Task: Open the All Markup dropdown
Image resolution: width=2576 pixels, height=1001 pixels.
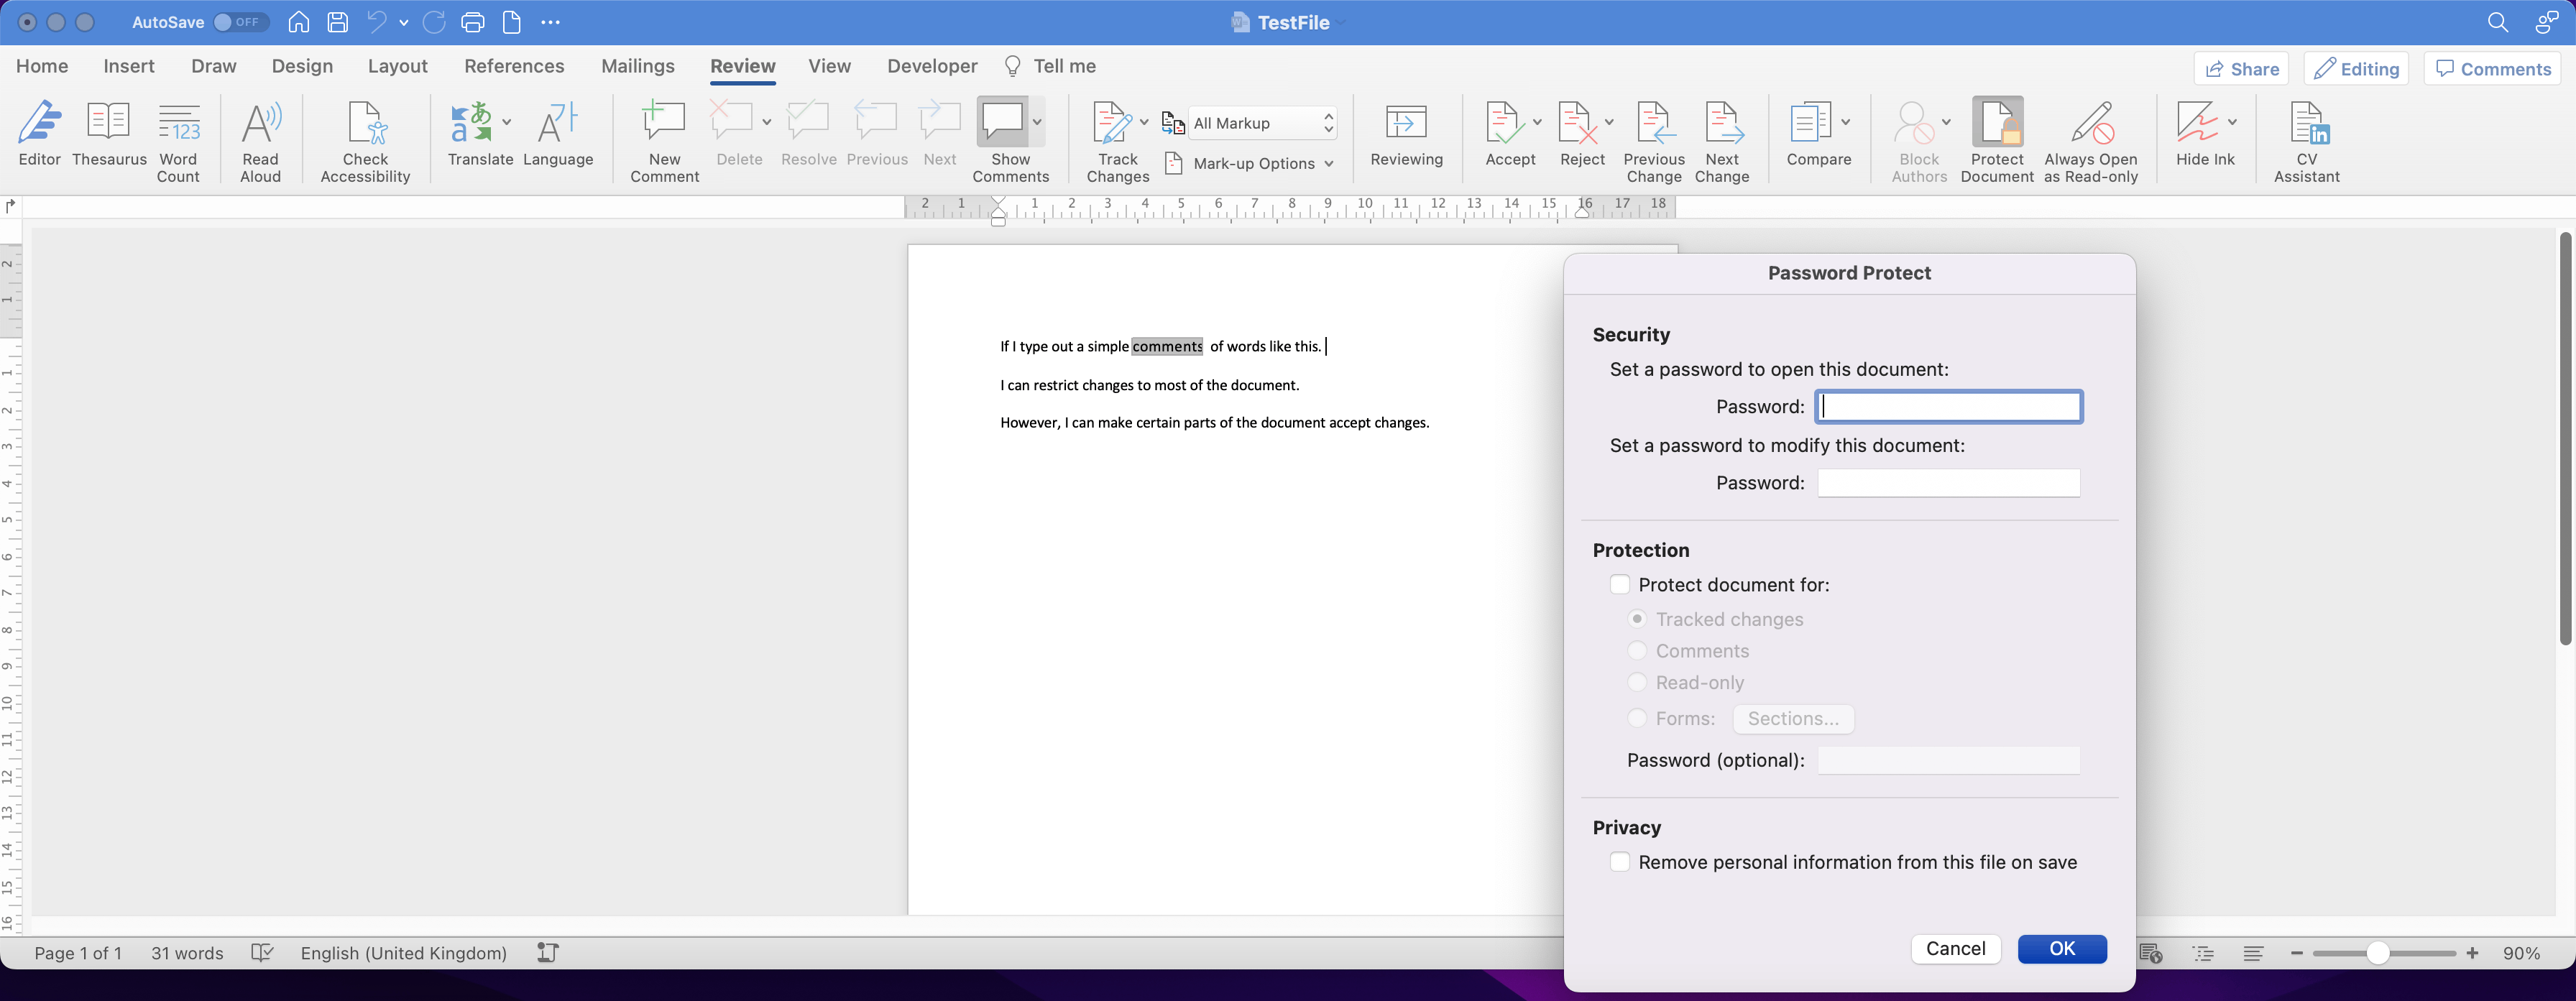Action: pos(1263,123)
